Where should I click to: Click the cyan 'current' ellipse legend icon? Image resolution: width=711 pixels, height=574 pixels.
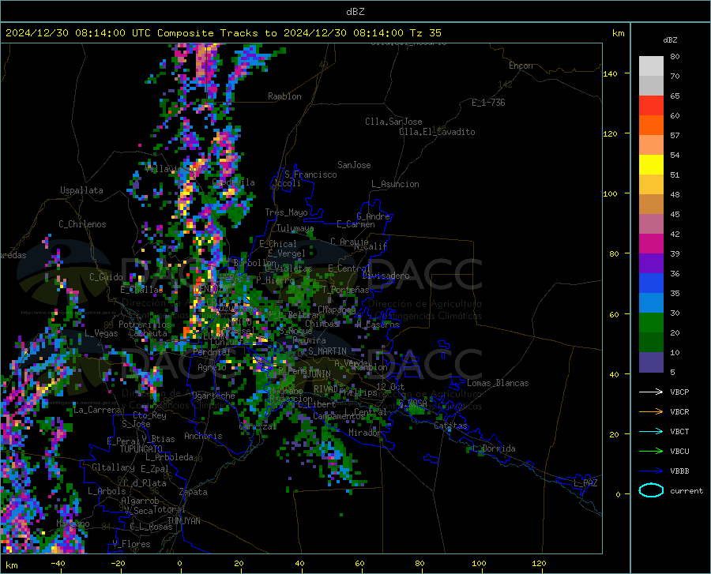pos(651,490)
